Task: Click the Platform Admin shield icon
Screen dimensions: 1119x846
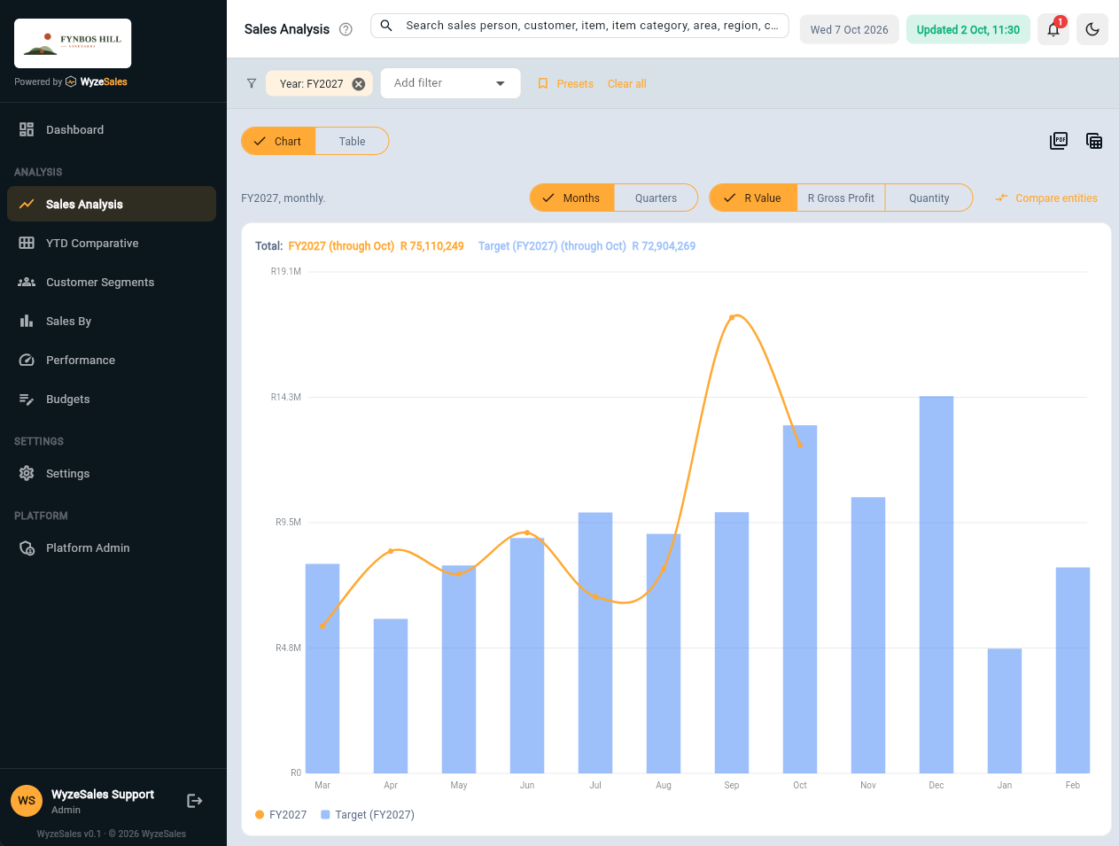Action: point(27,547)
